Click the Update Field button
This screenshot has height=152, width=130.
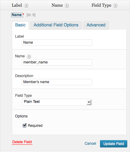[114, 144]
